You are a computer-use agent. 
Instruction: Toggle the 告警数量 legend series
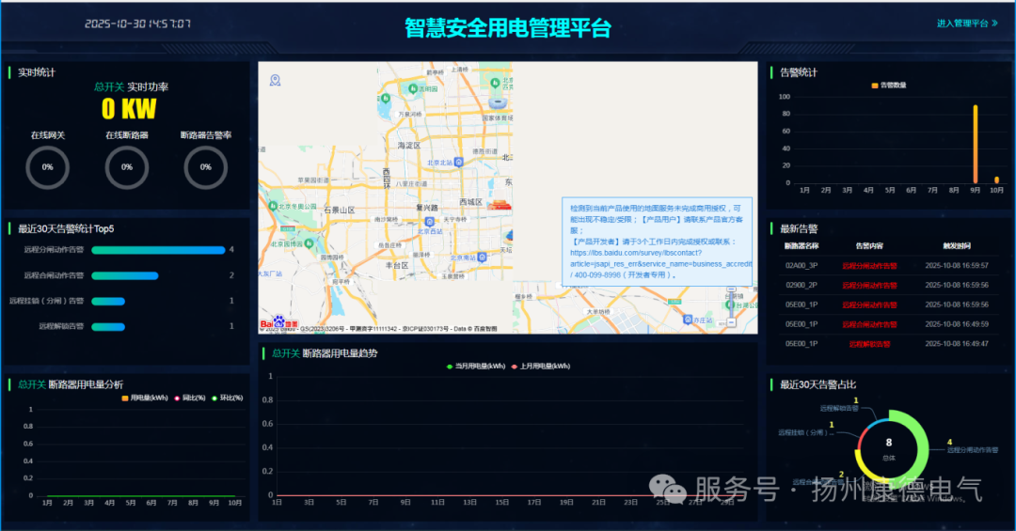889,86
